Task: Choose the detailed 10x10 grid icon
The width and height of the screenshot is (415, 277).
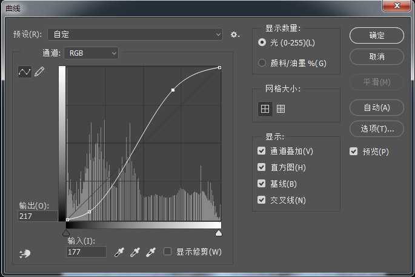Action: tap(281, 109)
